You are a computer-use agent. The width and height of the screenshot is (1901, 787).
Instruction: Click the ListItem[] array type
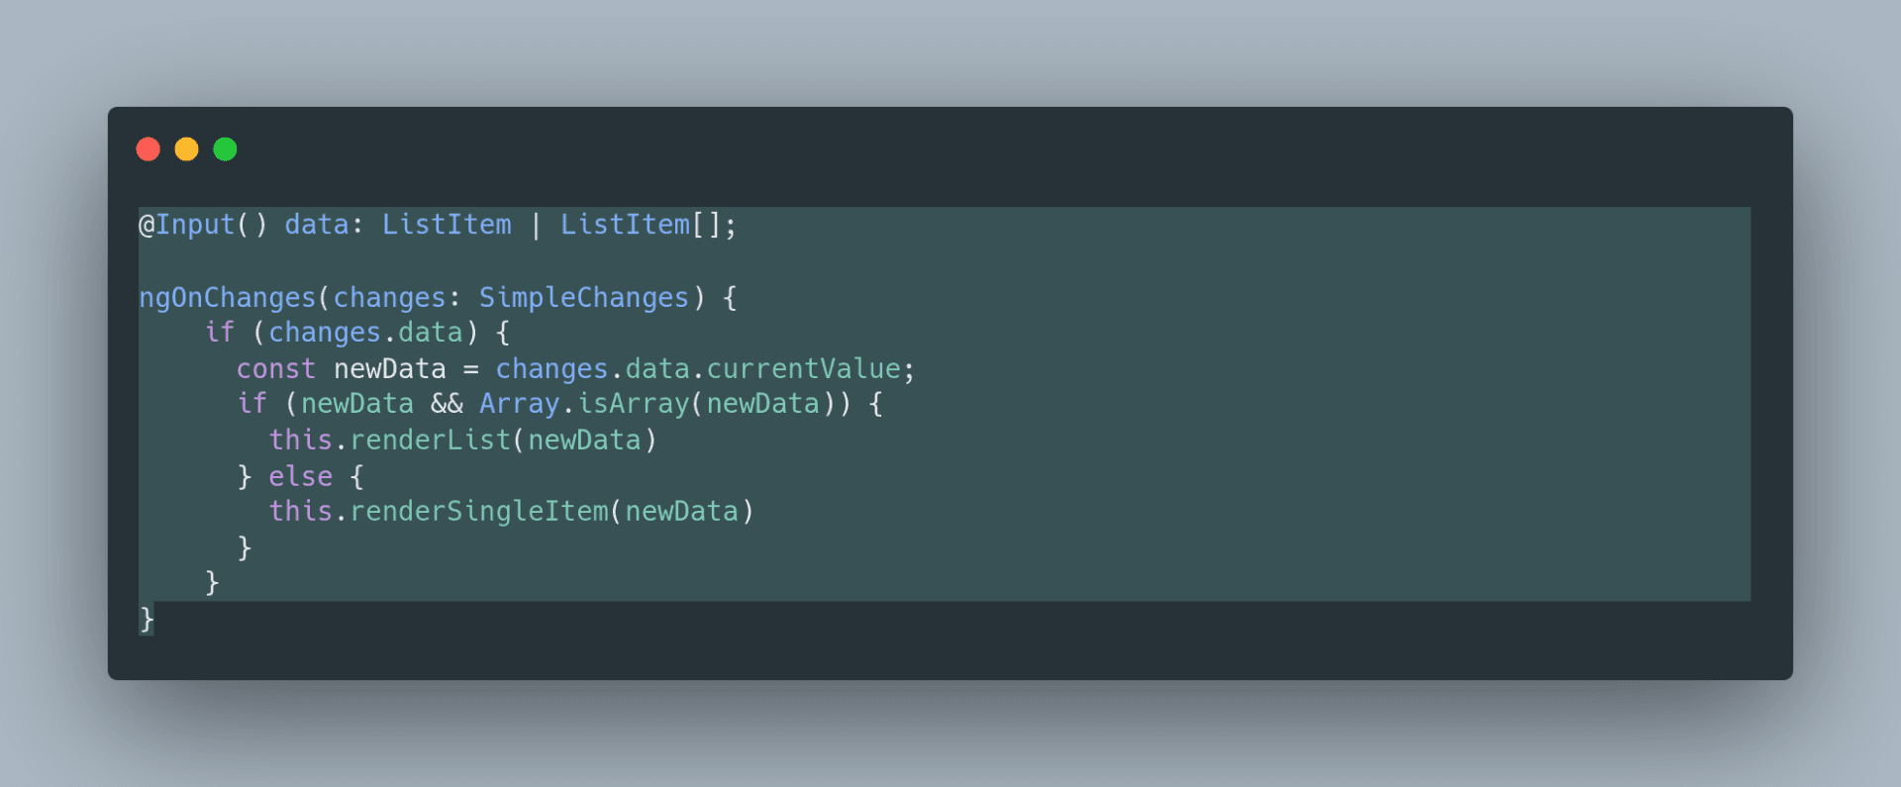click(x=642, y=225)
